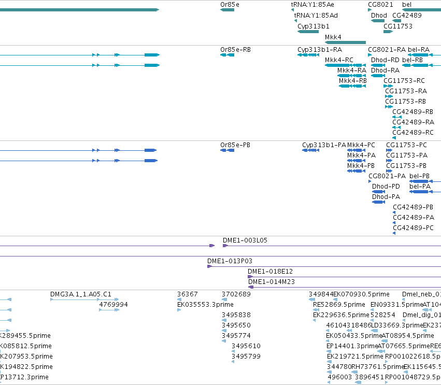This screenshot has height=385, width=441.
Task: Click the CG11753-RA transcript label
Action: pos(406,91)
